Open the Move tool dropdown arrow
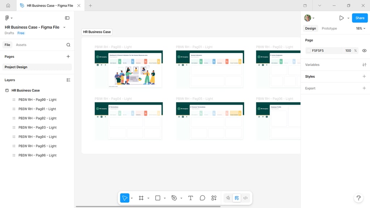 132,198
